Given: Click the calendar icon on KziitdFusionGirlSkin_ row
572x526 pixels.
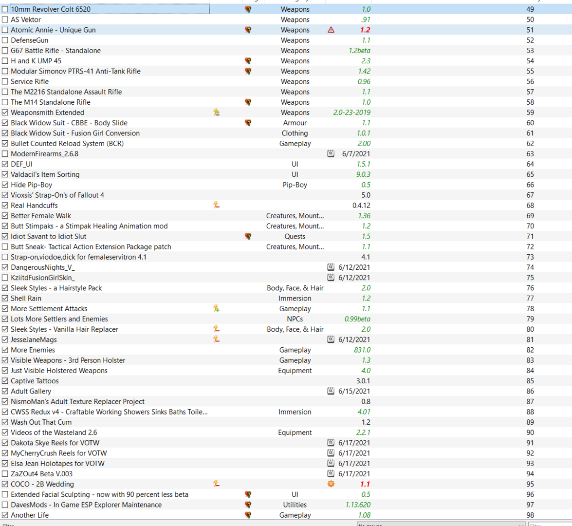Looking at the screenshot, I should click(x=331, y=278).
